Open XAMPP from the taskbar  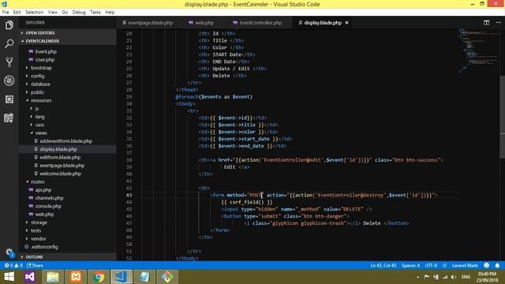tap(76, 277)
